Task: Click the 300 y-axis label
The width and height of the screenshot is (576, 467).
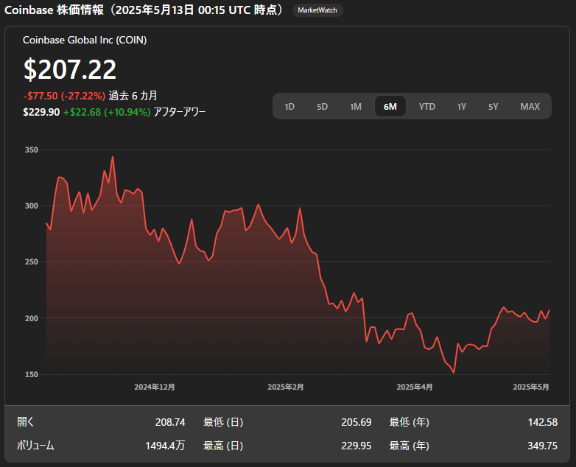Action: [32, 206]
